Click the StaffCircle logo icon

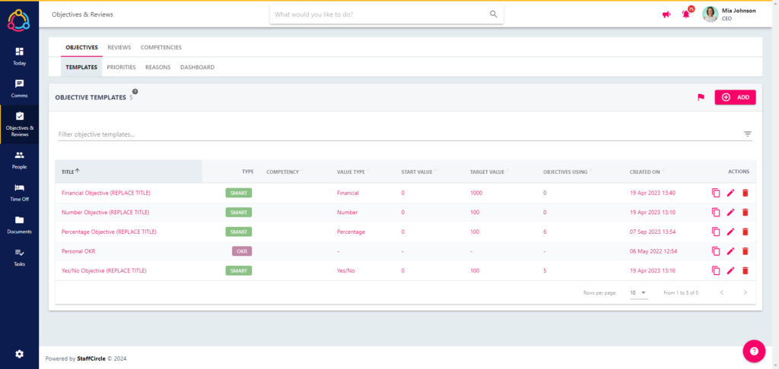19,20
